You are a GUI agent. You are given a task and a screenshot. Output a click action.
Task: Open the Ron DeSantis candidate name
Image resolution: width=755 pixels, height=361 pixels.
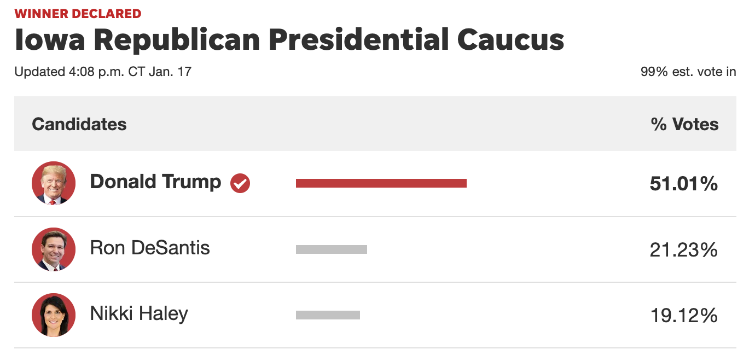[x=150, y=248]
